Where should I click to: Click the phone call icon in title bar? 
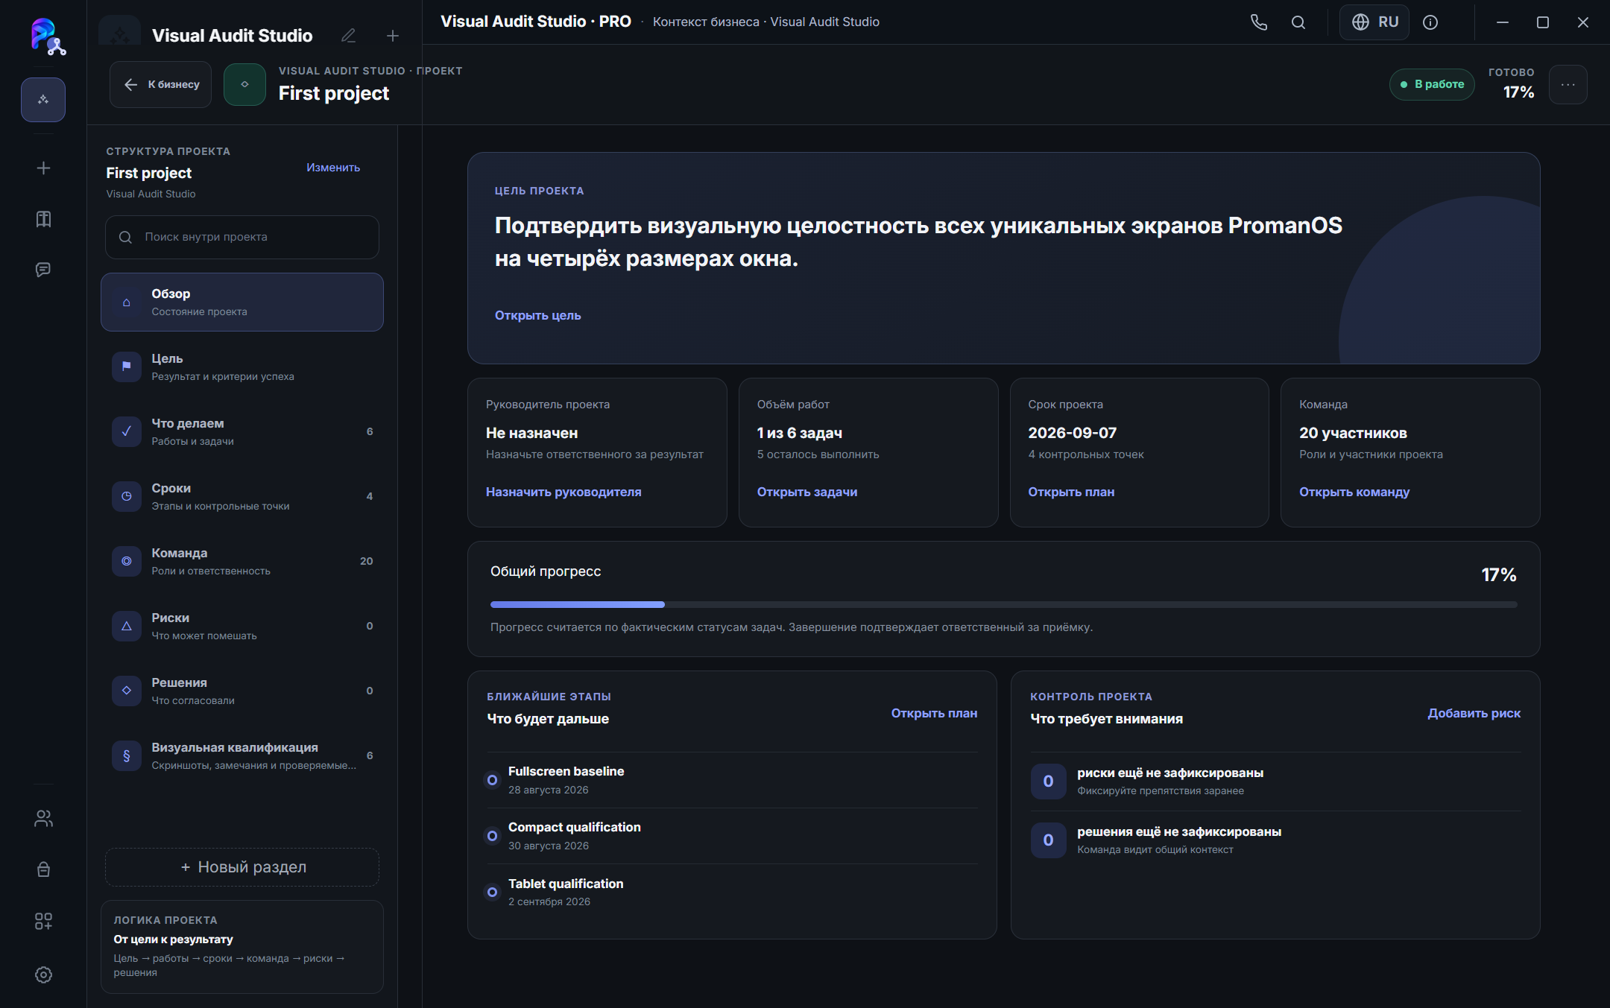click(1258, 22)
